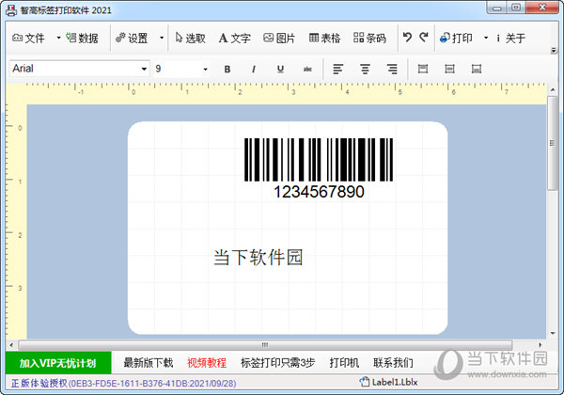Click the barcode number 1234567890
Viewport: 564px width, 395px height.
pos(319,191)
